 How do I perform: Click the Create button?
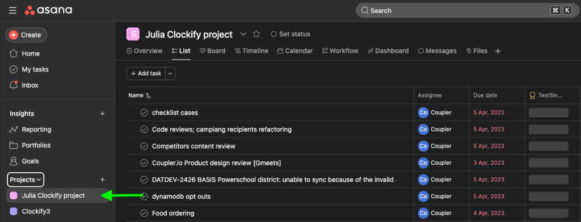point(26,35)
